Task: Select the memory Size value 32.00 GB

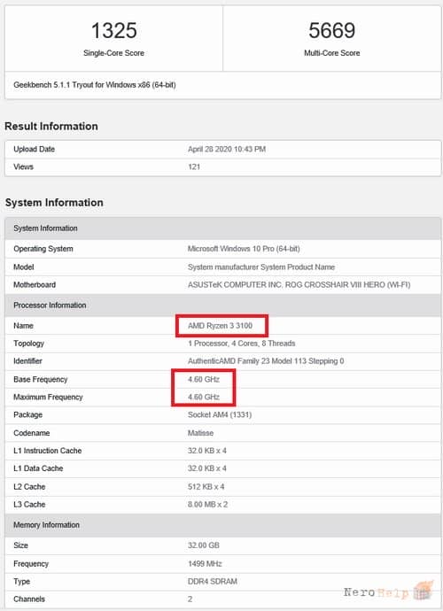Action: [x=203, y=545]
